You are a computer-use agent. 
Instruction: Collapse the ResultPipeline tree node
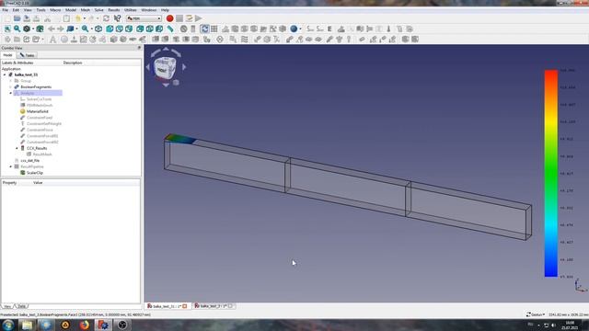coord(11,166)
